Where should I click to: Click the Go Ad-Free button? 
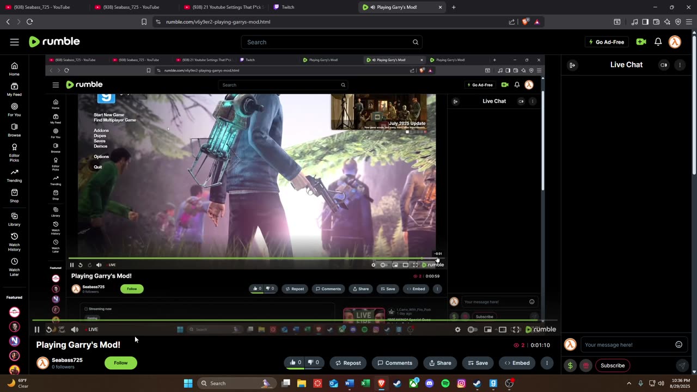[606, 42]
